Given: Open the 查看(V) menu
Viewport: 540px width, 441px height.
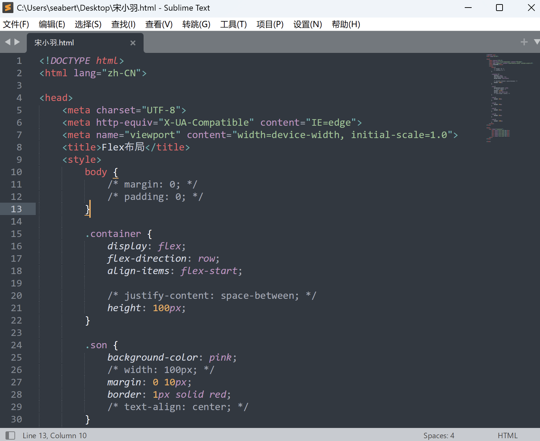Looking at the screenshot, I should coord(159,24).
